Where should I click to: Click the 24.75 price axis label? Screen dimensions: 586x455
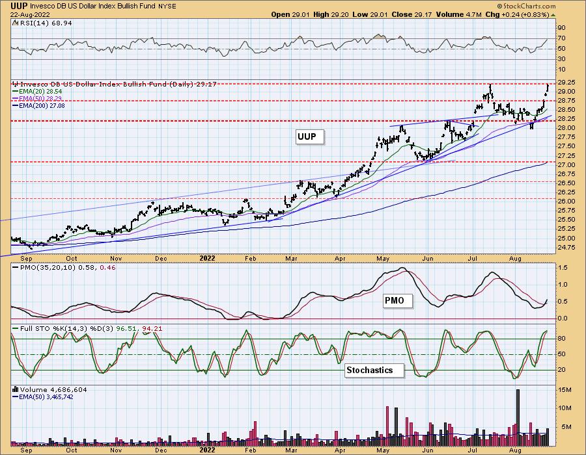pyautogui.click(x=567, y=248)
